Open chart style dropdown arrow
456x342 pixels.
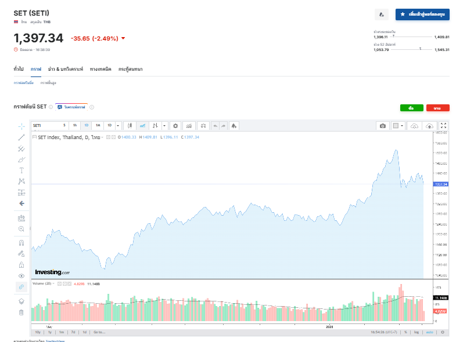[x=164, y=126]
